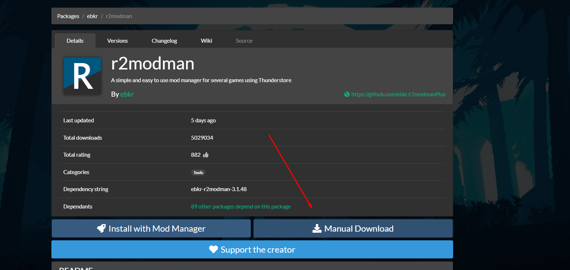Click the '5 days ago' last updated value
This screenshot has width=570, height=270.
coord(203,121)
